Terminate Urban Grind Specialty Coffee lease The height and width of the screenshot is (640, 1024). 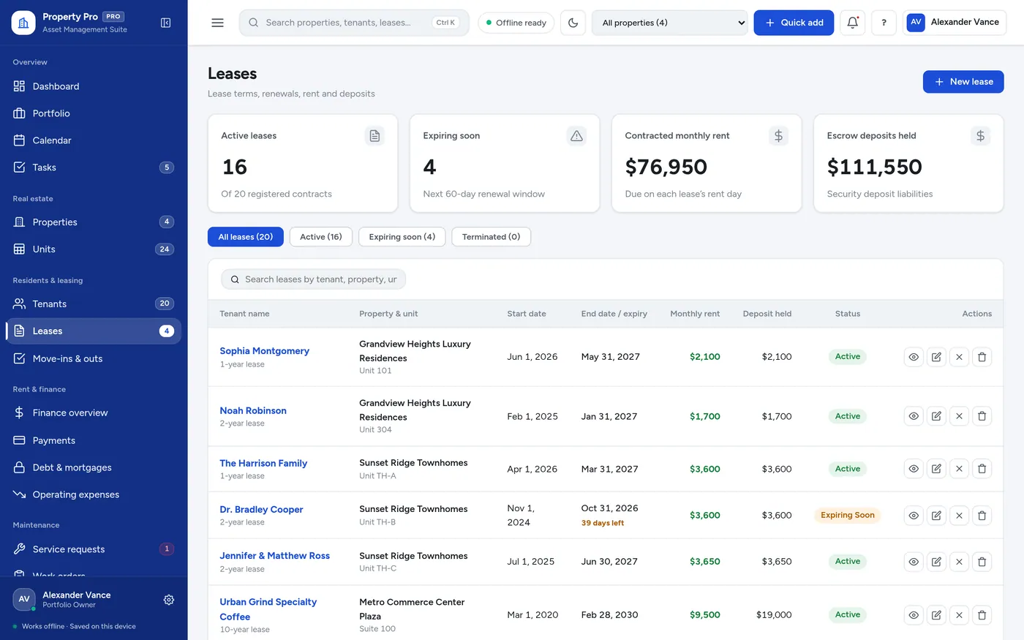tap(959, 615)
